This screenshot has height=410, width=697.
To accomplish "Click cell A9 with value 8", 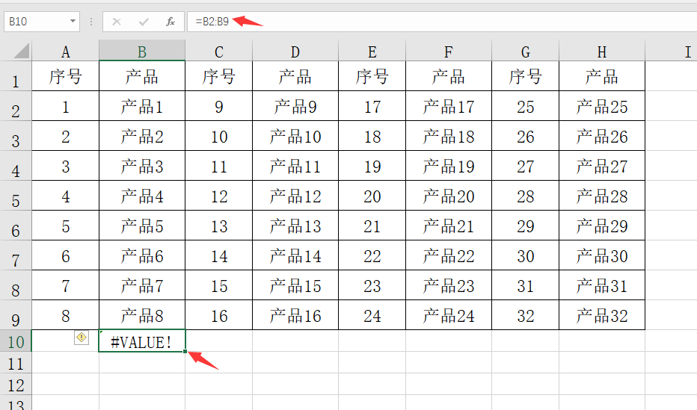I will click(65, 315).
